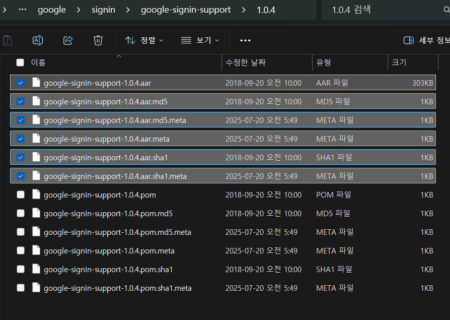Navigate to signin breadcrumb folder
Image resolution: width=450 pixels, height=320 pixels.
coord(103,10)
